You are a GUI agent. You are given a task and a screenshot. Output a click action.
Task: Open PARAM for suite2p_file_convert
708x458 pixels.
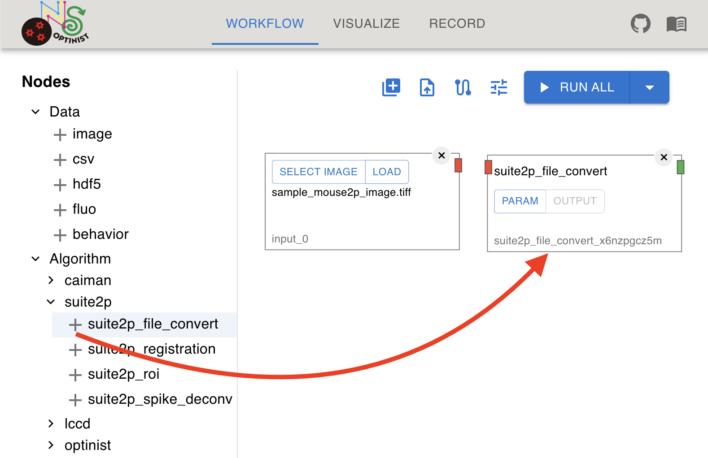click(x=520, y=201)
